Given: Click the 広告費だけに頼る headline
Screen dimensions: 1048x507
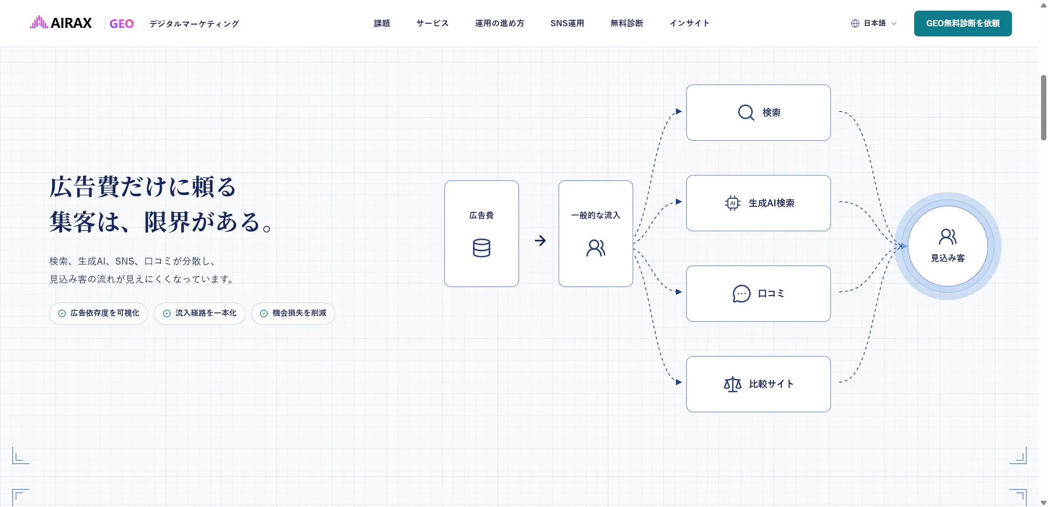Looking at the screenshot, I should click(x=142, y=187).
